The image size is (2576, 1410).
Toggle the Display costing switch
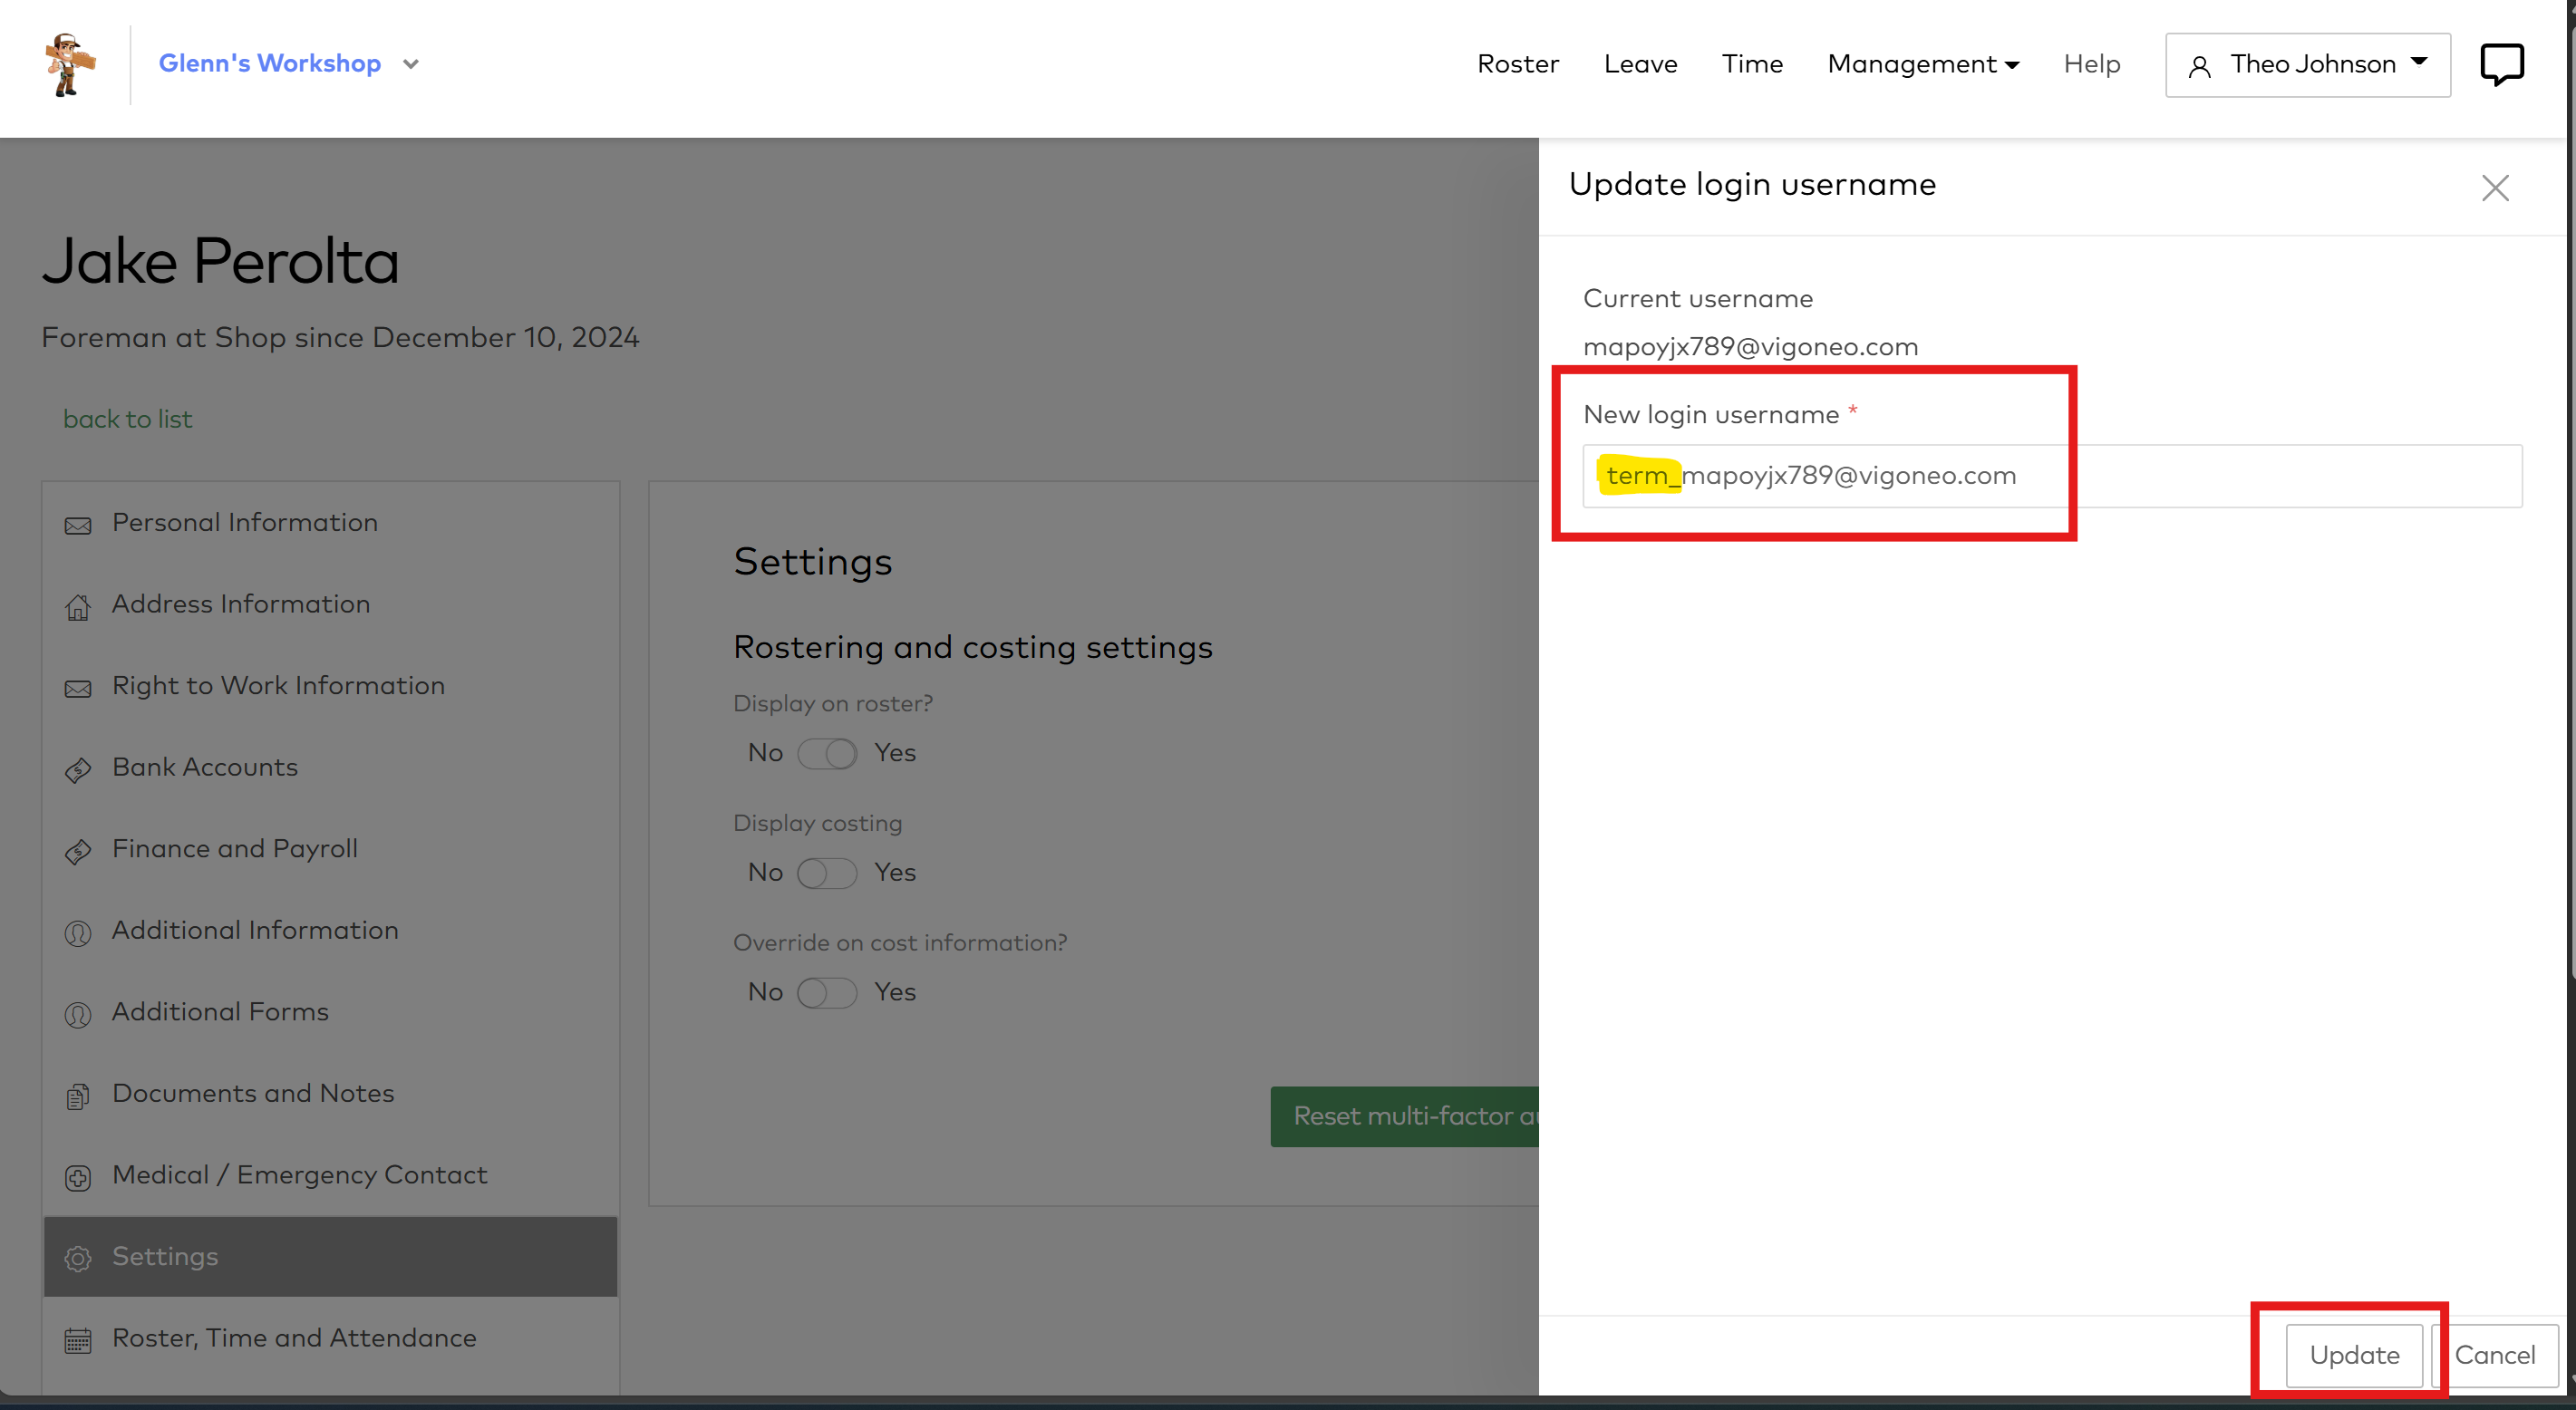point(827,873)
